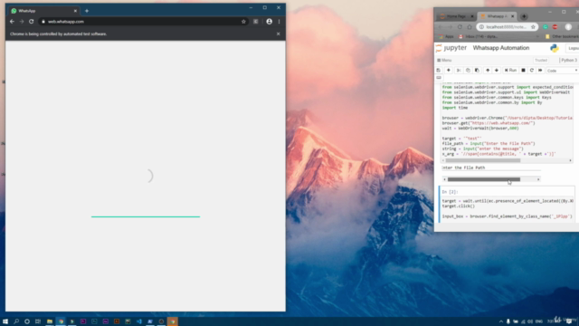Click forward arrow in WhatsApp Chrome window

[x=22, y=22]
